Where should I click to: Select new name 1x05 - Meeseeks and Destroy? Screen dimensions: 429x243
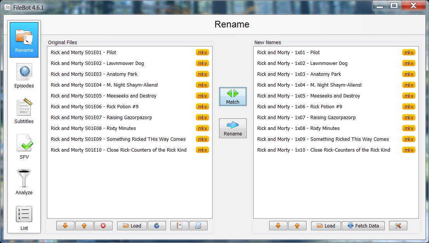pyautogui.click(x=336, y=96)
